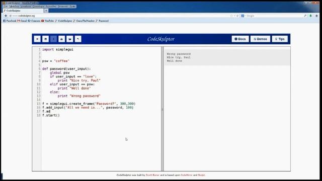Open a local file with the folder icon
This screenshot has width=322, height=181.
pyautogui.click(x=70, y=39)
